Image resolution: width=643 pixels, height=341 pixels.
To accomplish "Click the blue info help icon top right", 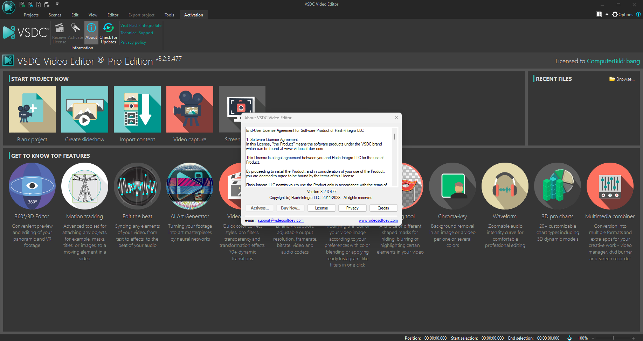I will click(x=638, y=15).
